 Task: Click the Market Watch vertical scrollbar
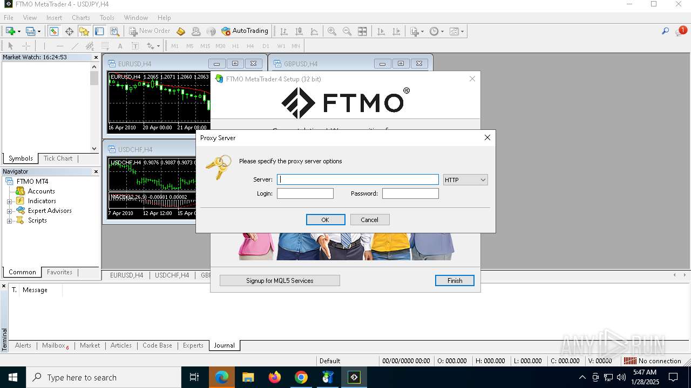click(94, 108)
